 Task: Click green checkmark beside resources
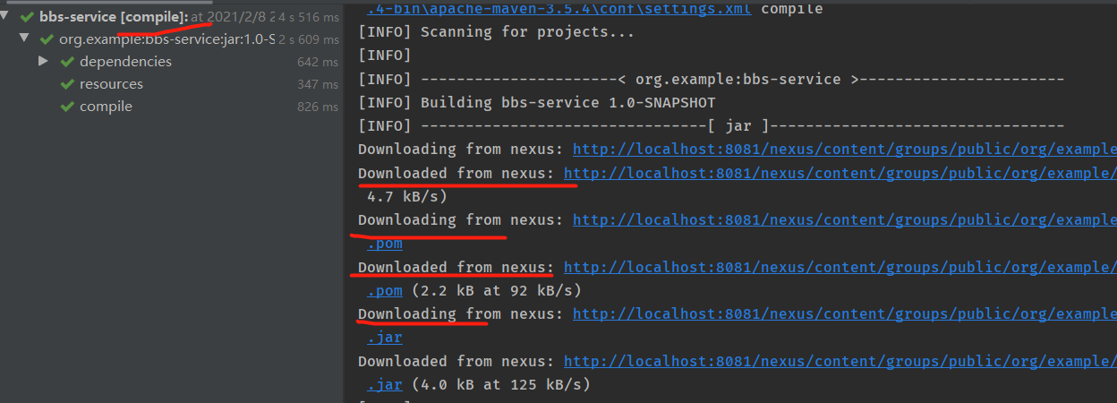click(66, 84)
